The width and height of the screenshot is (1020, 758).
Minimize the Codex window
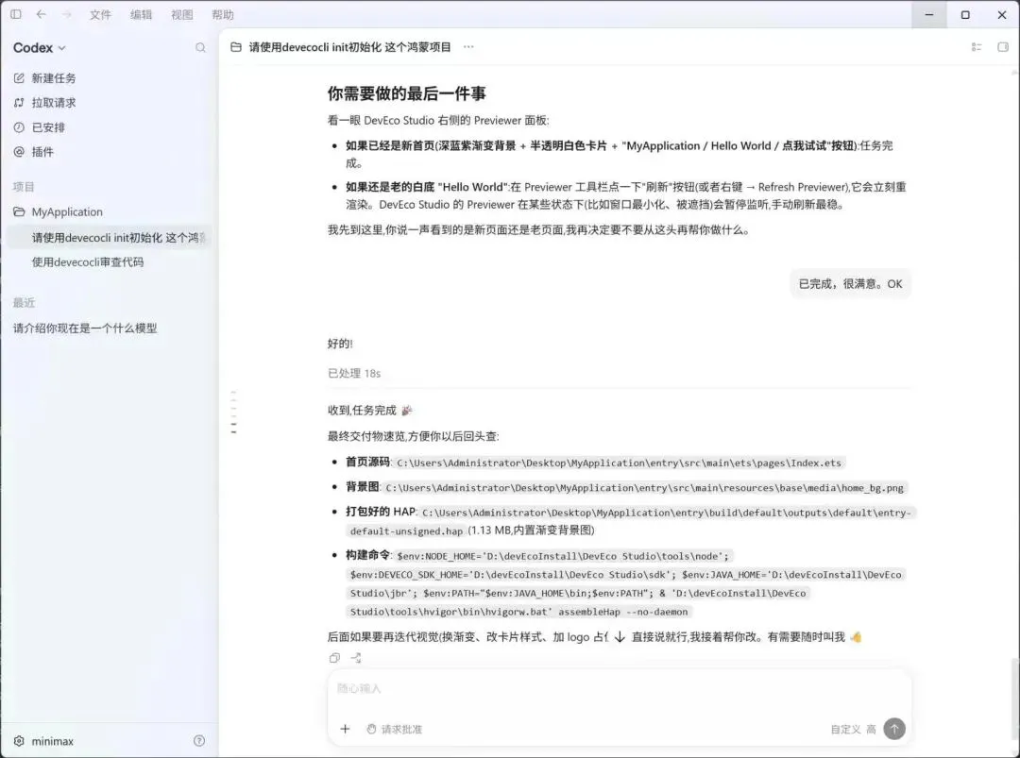[x=929, y=14]
